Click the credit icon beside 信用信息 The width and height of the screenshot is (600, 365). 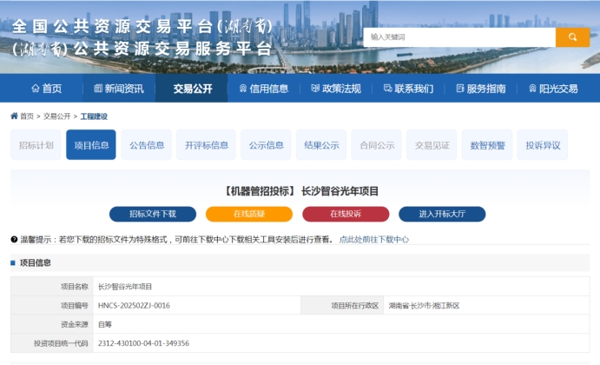click(x=242, y=89)
